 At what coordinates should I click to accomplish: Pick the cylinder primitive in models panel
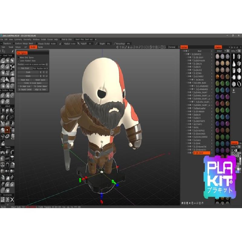click(x=234, y=57)
